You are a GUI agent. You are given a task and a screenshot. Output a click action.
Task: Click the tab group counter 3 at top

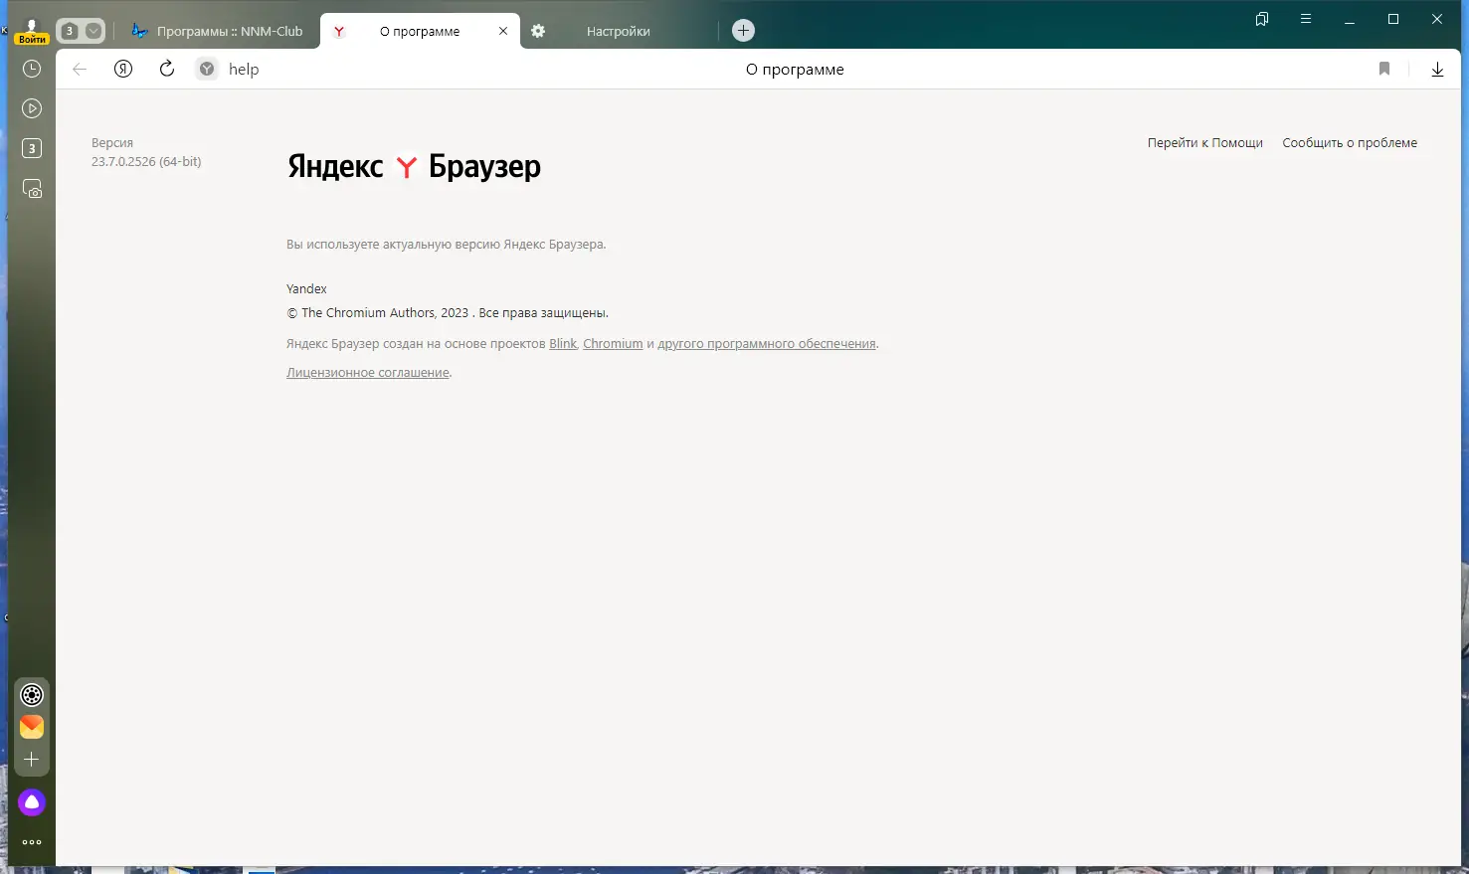[x=70, y=31]
